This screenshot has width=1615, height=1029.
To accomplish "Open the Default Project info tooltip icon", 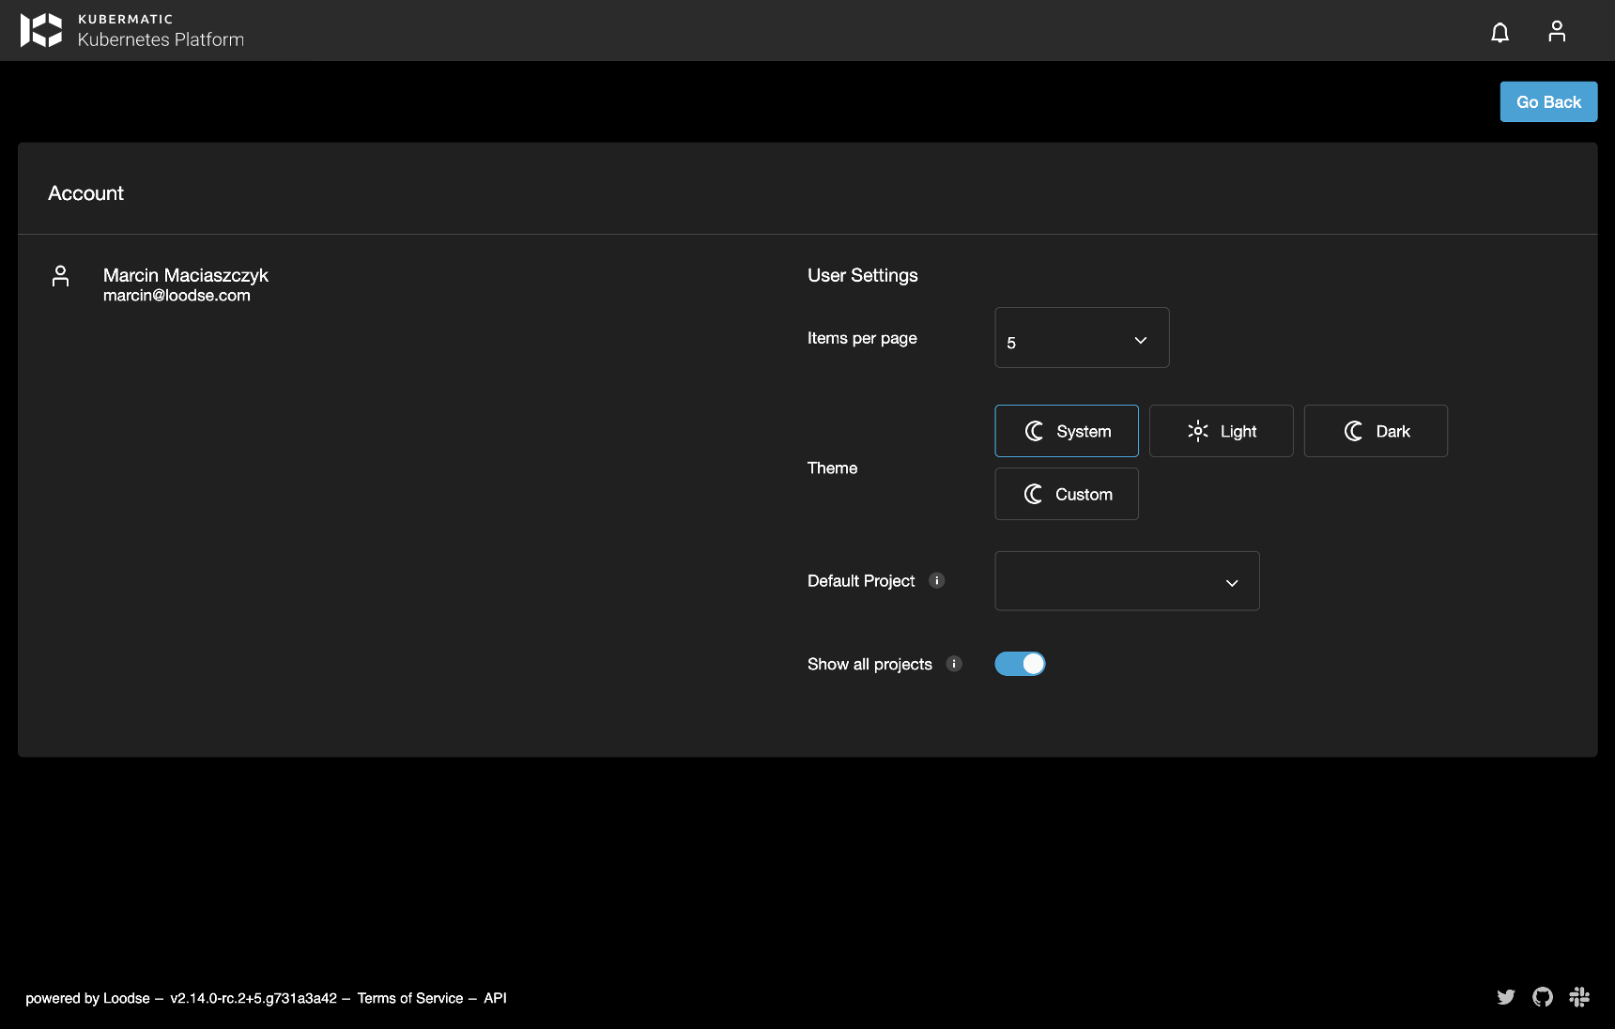I will [936, 580].
